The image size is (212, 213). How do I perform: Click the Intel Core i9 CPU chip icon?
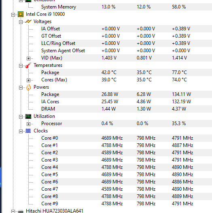(x=21, y=14)
